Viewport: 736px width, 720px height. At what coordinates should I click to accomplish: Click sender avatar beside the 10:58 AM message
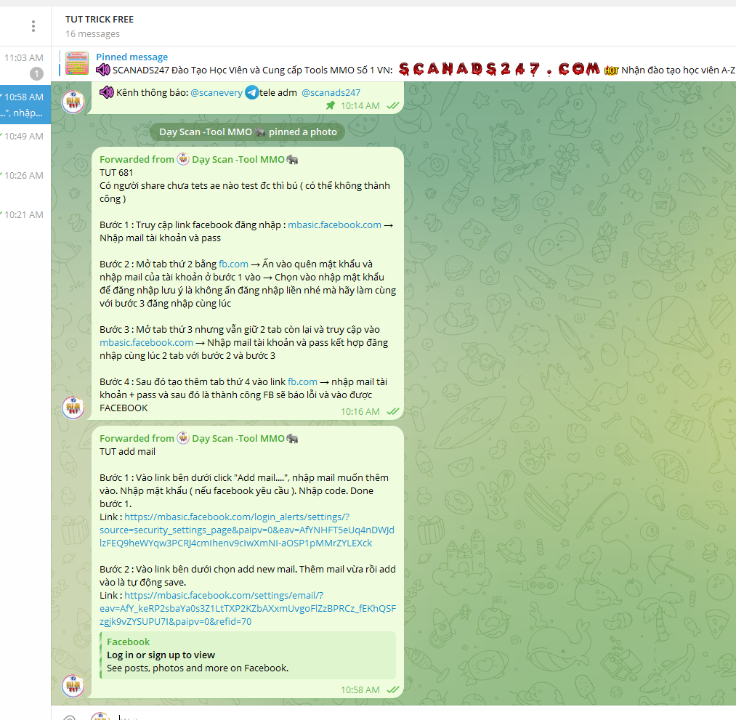(73, 686)
